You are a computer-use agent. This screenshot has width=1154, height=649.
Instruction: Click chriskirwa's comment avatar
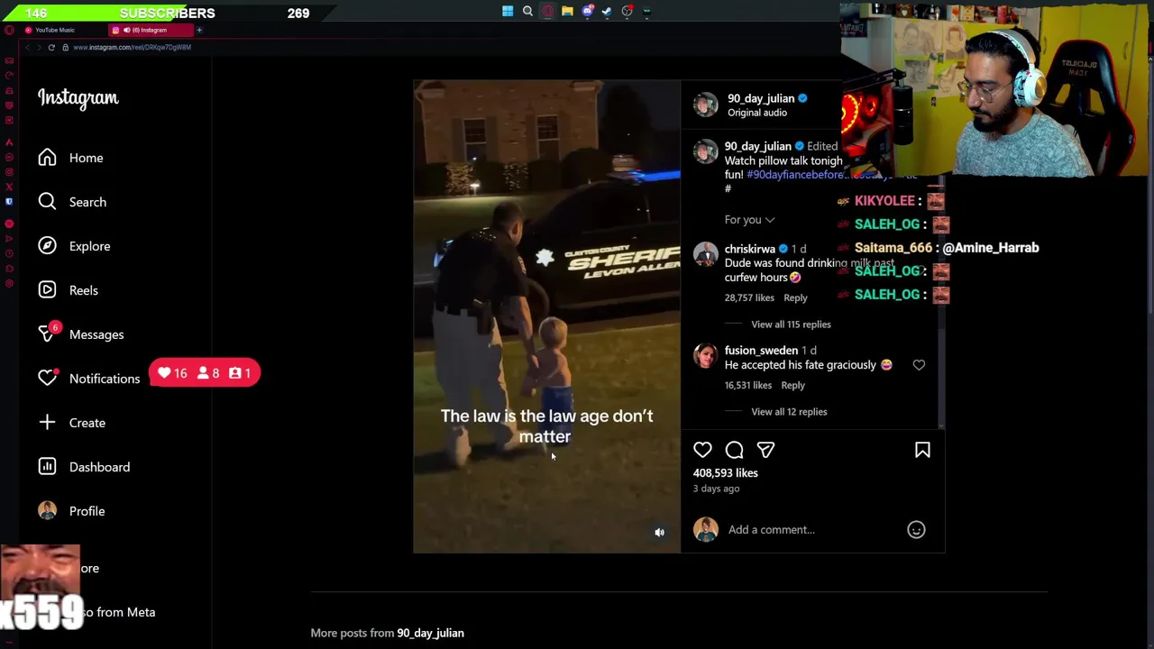coord(705,255)
